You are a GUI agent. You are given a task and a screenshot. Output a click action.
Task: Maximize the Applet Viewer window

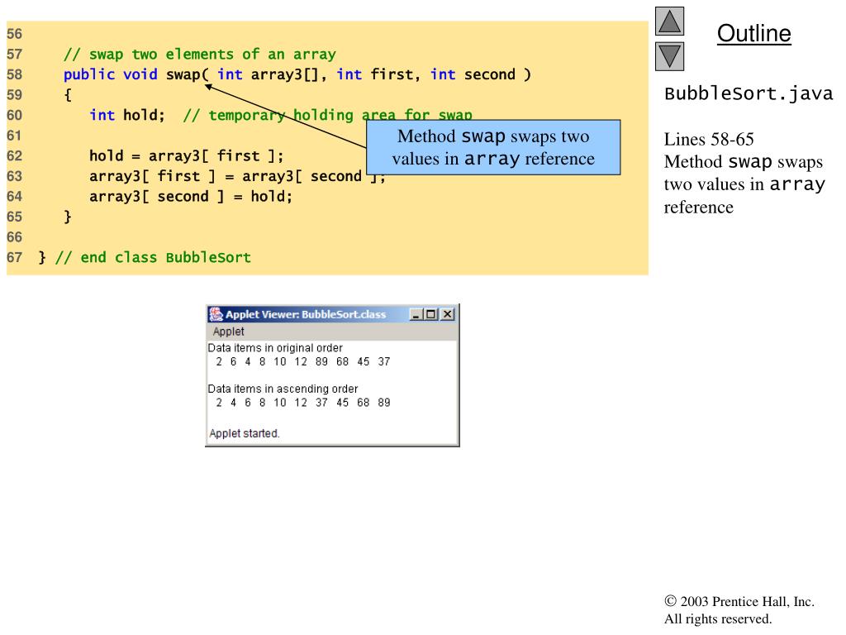tap(432, 314)
